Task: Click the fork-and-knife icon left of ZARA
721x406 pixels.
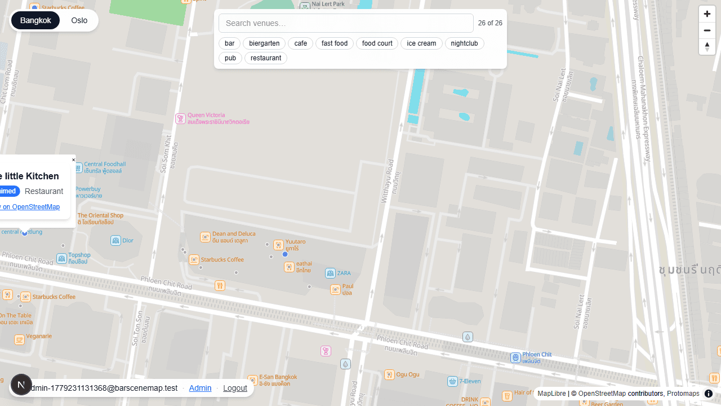Action: (x=220, y=285)
